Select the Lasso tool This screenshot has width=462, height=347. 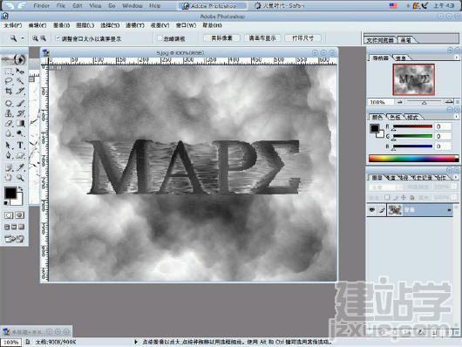9,81
